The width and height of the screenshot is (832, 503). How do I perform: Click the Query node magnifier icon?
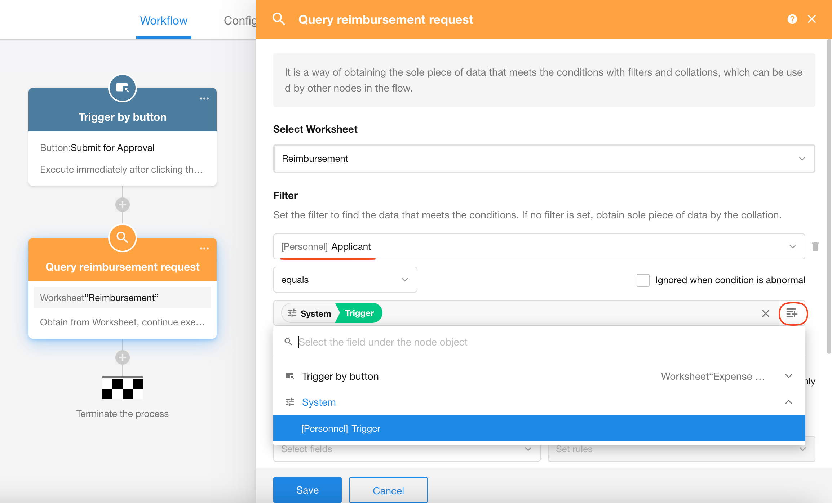point(123,238)
